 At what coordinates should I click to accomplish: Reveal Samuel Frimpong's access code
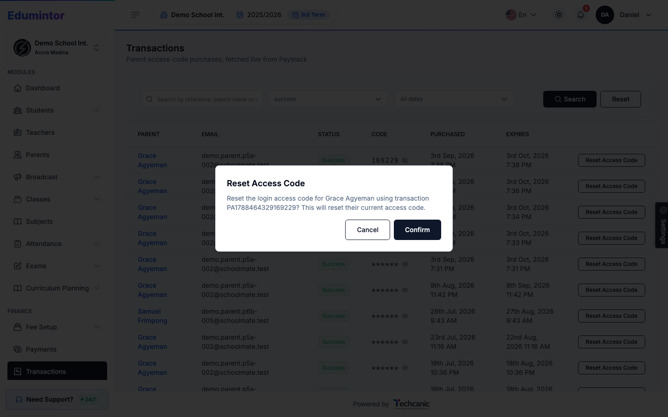point(405,316)
